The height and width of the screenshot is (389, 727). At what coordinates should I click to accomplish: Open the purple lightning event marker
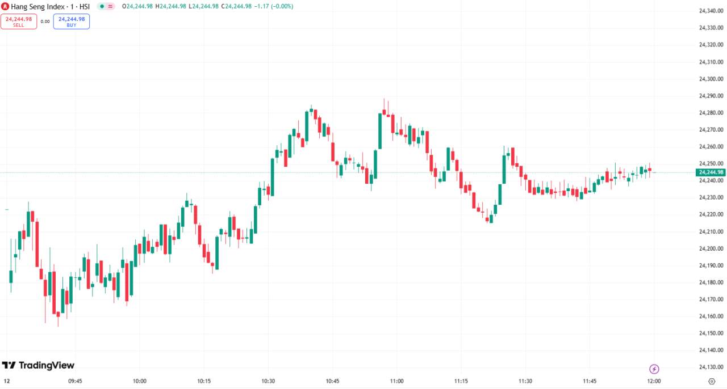654,369
